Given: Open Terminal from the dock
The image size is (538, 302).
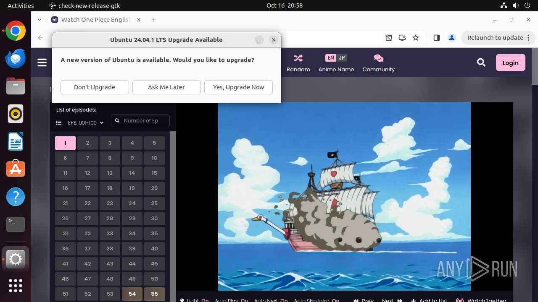Looking at the screenshot, I should (16, 224).
